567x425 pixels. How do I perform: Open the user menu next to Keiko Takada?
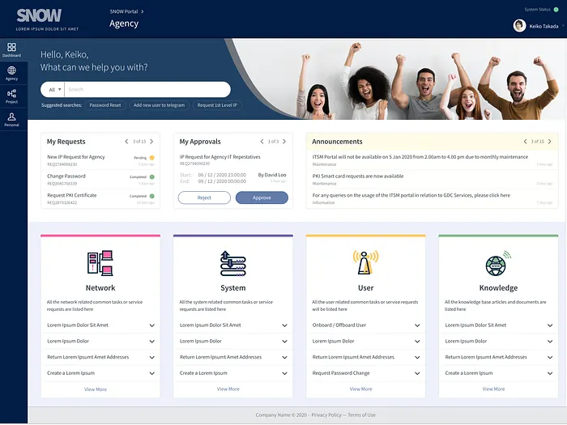click(x=564, y=26)
